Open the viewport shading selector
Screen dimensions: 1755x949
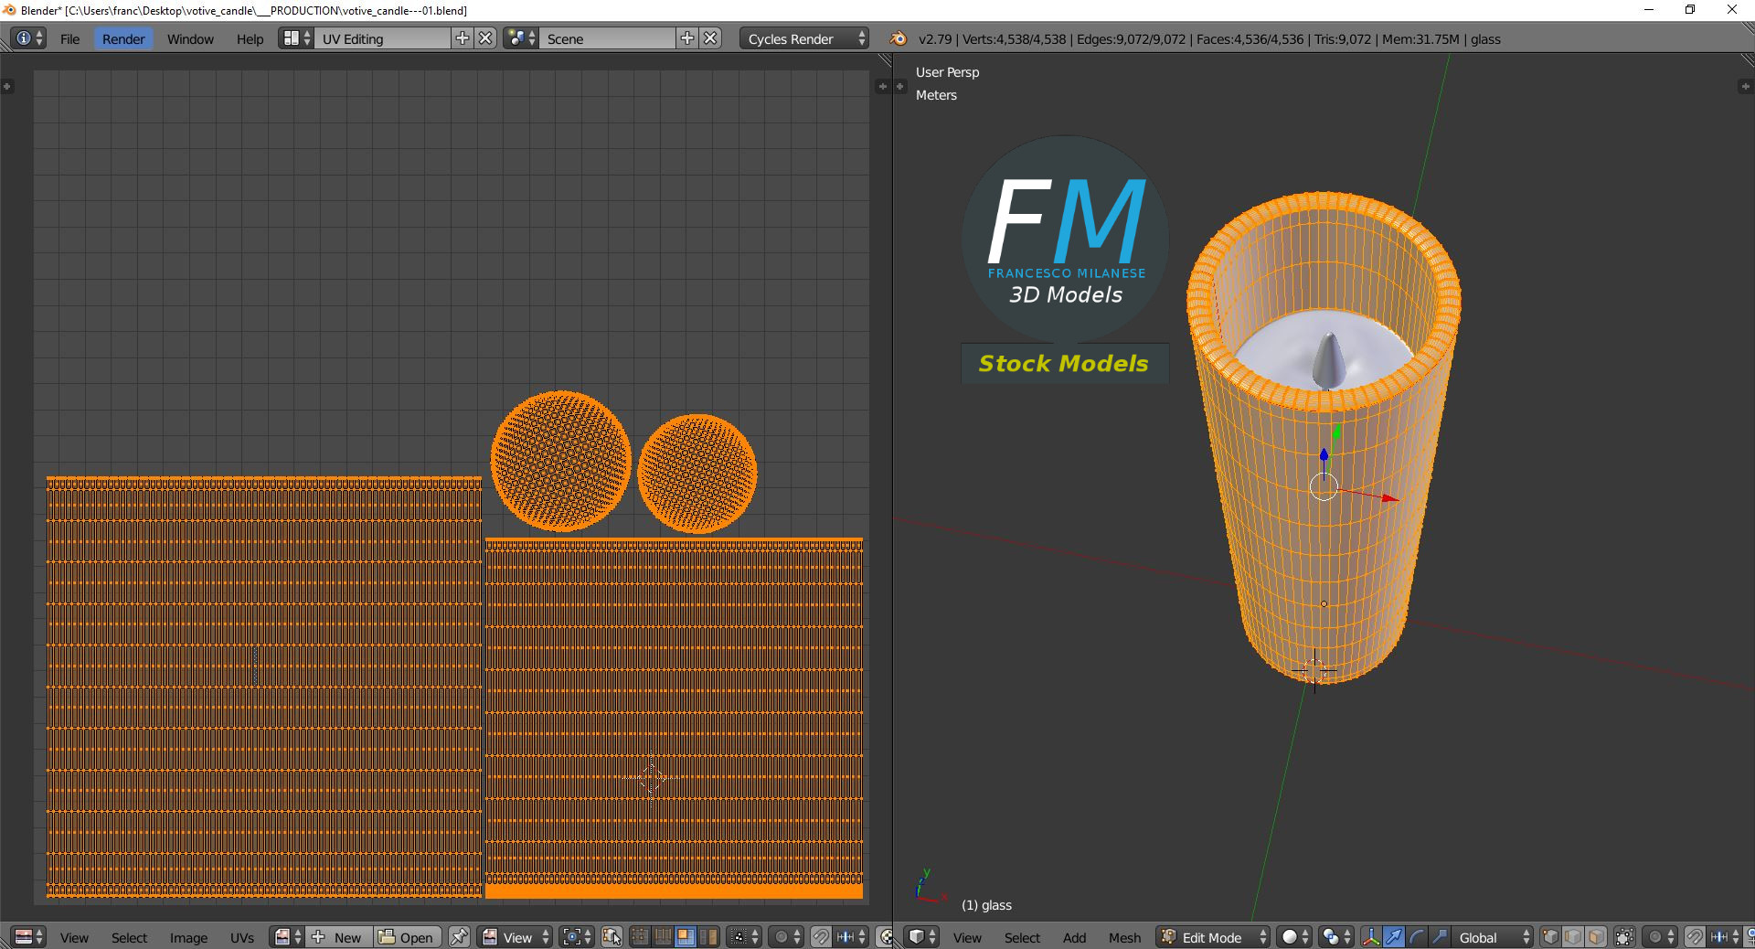tap(1295, 937)
